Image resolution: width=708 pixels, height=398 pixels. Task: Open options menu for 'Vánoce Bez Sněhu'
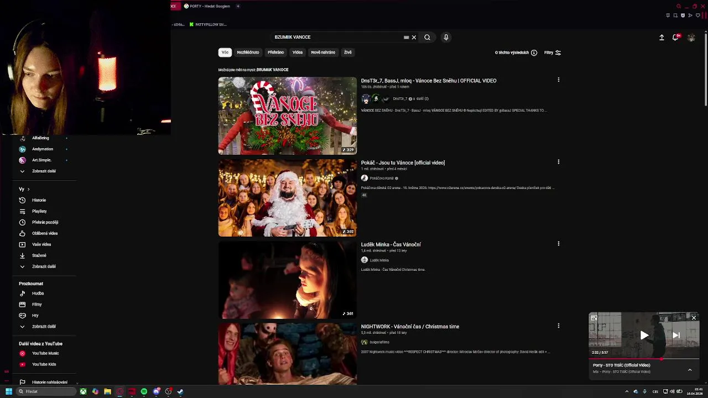pos(559,80)
